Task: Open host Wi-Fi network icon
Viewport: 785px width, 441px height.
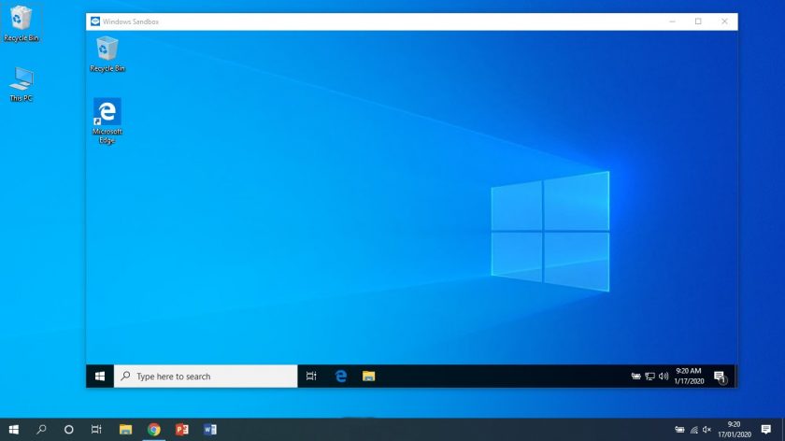Action: point(693,430)
